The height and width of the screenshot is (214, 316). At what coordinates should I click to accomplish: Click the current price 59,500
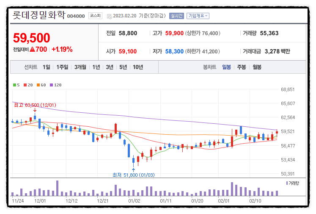pos(32,38)
